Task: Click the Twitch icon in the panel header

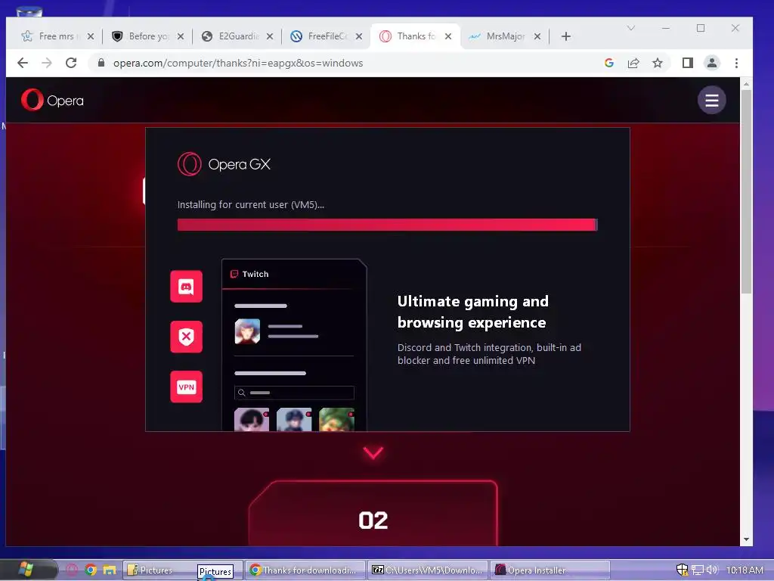Action: [x=234, y=274]
